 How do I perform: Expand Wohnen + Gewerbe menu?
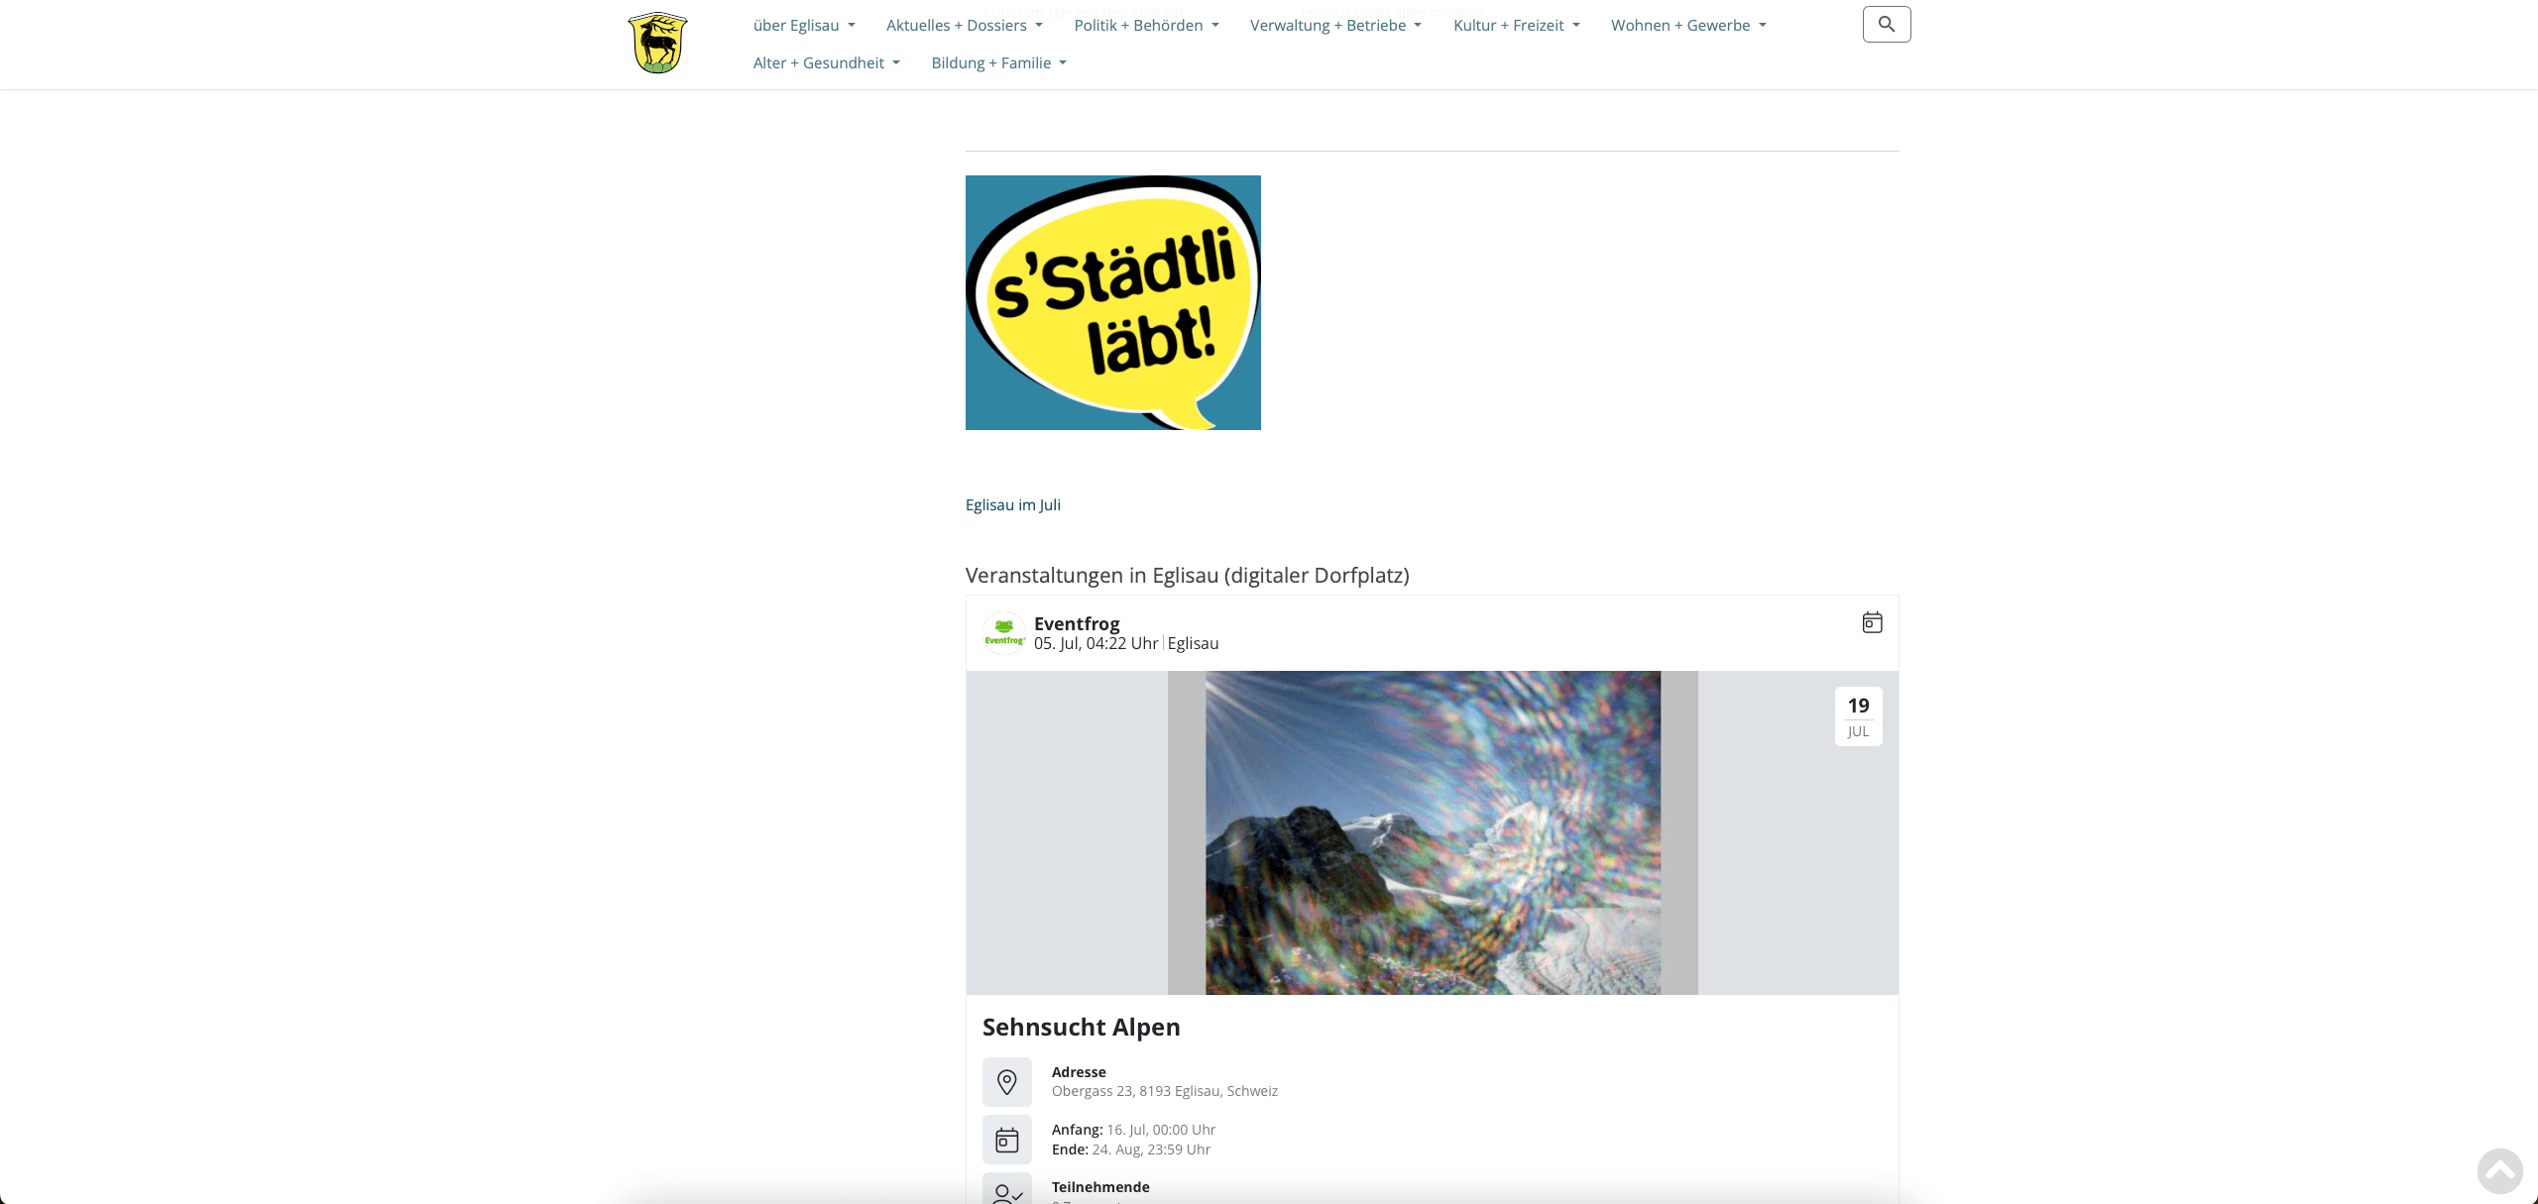coord(1689,25)
